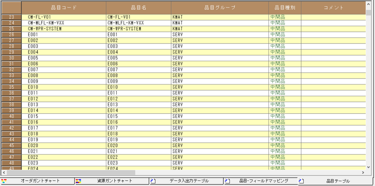Click the 資源ガントチャート tab icon
The image size is (375, 186).
[x=78, y=181]
